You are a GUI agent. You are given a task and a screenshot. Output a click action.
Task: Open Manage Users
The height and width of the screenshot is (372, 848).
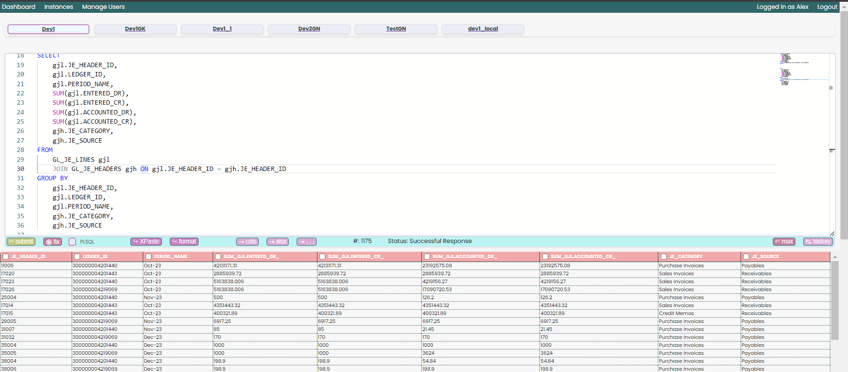[x=103, y=7]
